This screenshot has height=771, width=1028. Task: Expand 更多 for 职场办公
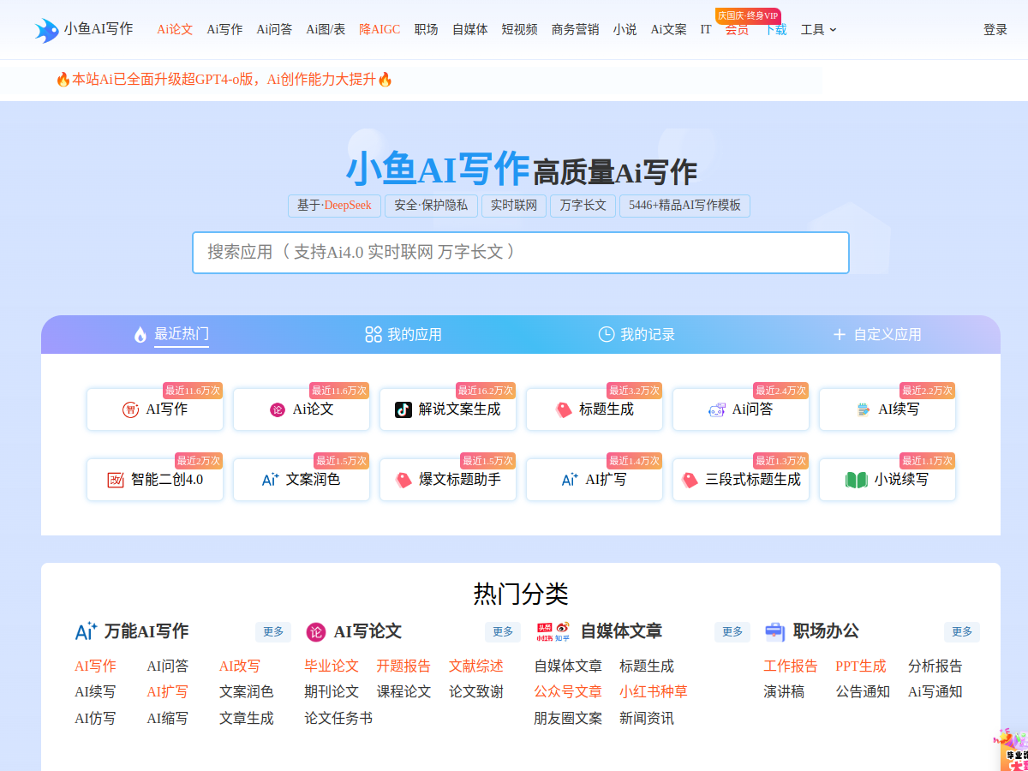[962, 632]
